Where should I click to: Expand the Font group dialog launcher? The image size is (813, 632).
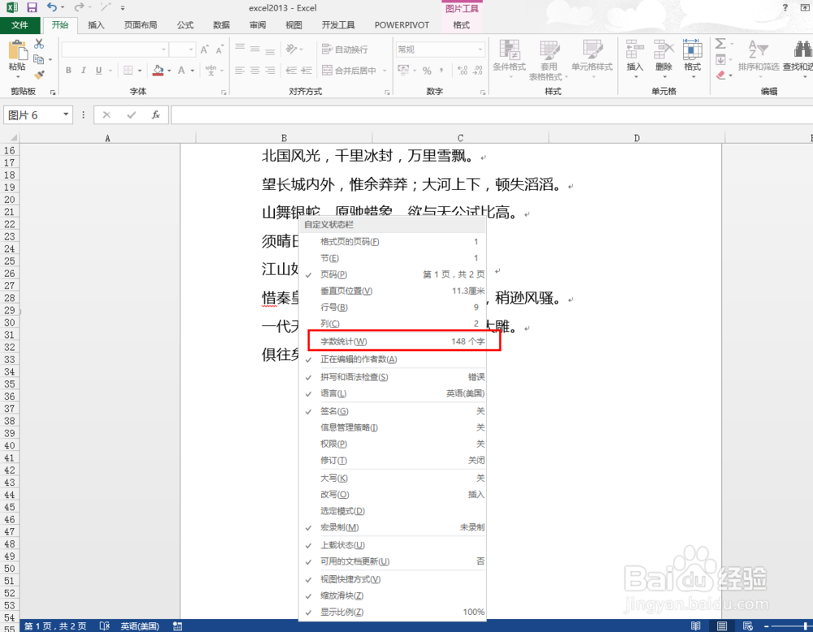click(x=224, y=93)
